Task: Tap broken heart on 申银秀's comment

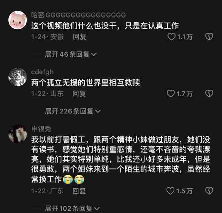Action: [x=209, y=191]
